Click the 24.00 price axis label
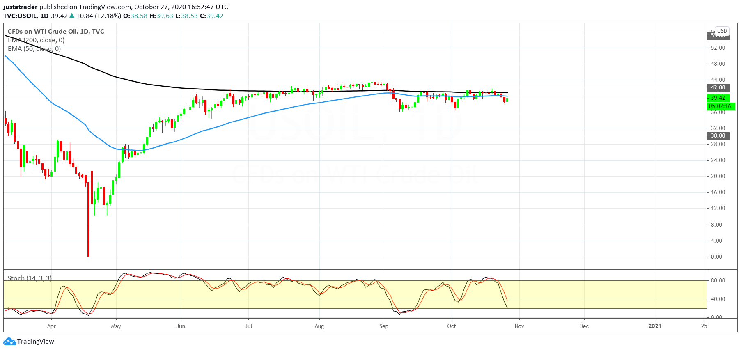This screenshot has width=741, height=351. coord(718,160)
